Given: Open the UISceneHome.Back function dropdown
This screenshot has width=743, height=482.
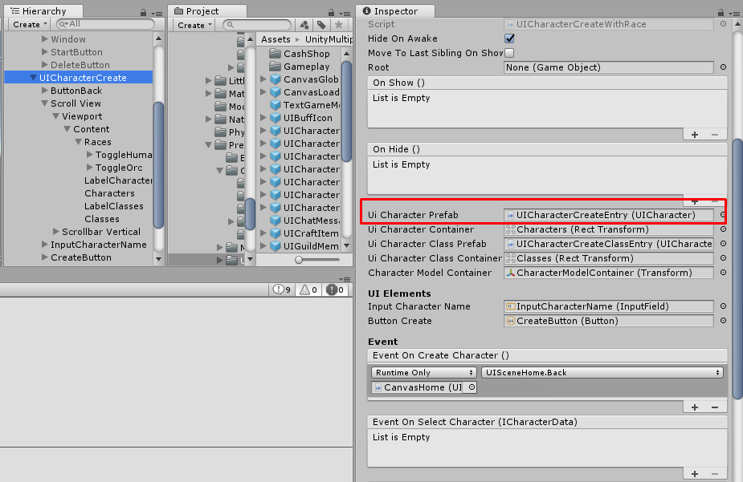Looking at the screenshot, I should coord(601,372).
